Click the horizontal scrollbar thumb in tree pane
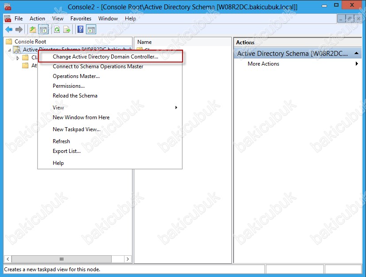The height and width of the screenshot is (277, 366). [x=62, y=259]
